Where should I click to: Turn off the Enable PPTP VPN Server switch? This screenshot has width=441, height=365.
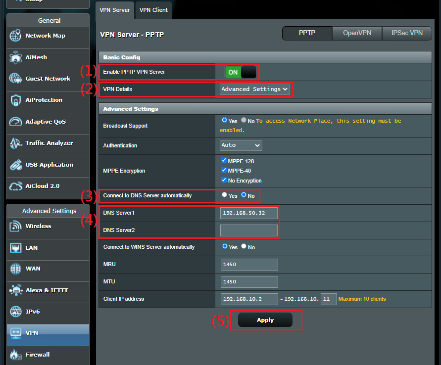(x=241, y=72)
